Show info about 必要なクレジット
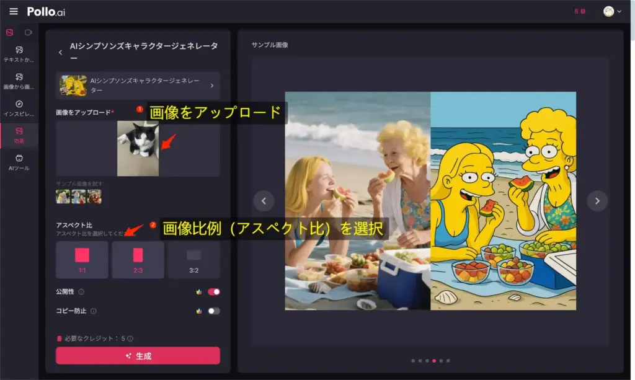Image resolution: width=635 pixels, height=380 pixels. 130,338
